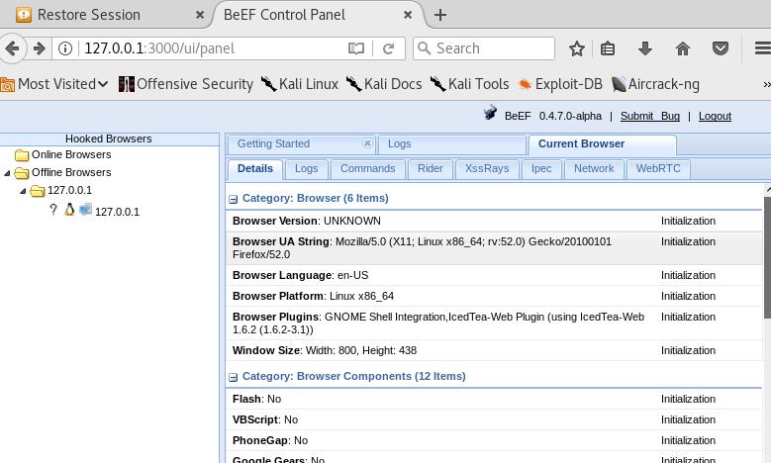Open Pocket icon in toolbar
The height and width of the screenshot is (463, 771).
click(721, 48)
